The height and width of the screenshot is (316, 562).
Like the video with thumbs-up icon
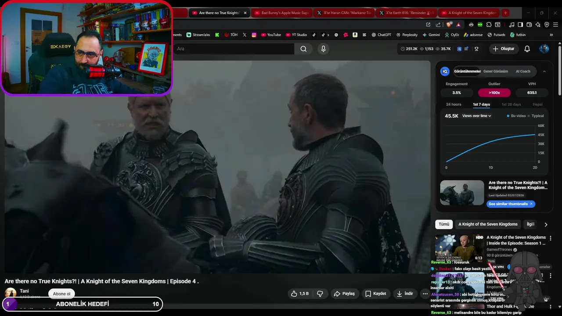click(299, 294)
